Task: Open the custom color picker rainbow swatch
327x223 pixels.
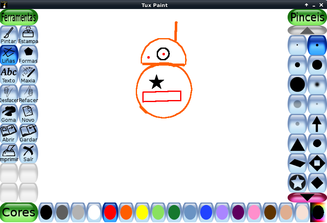Action: click(318, 212)
